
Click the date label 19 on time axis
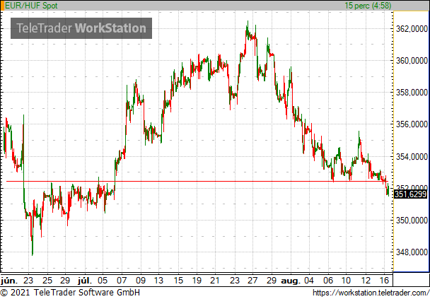197,281
